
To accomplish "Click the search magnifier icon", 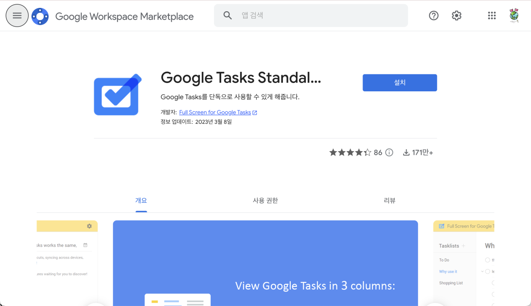I will pyautogui.click(x=228, y=15).
